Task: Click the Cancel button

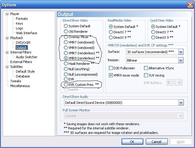Action: (156, 142)
